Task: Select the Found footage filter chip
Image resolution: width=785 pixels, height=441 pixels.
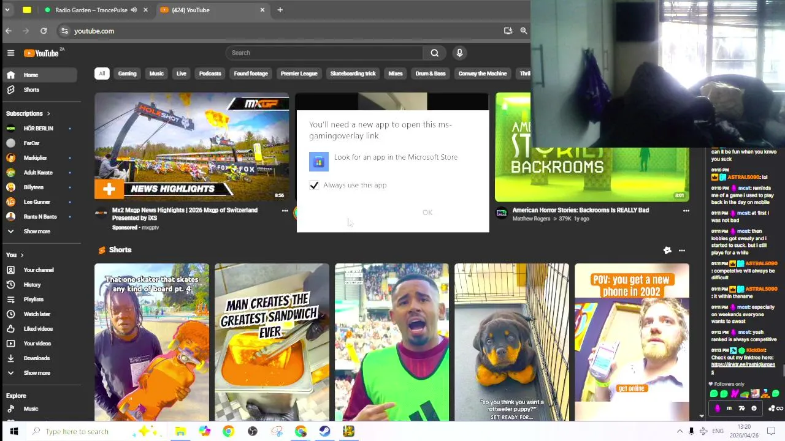Action: [x=251, y=73]
